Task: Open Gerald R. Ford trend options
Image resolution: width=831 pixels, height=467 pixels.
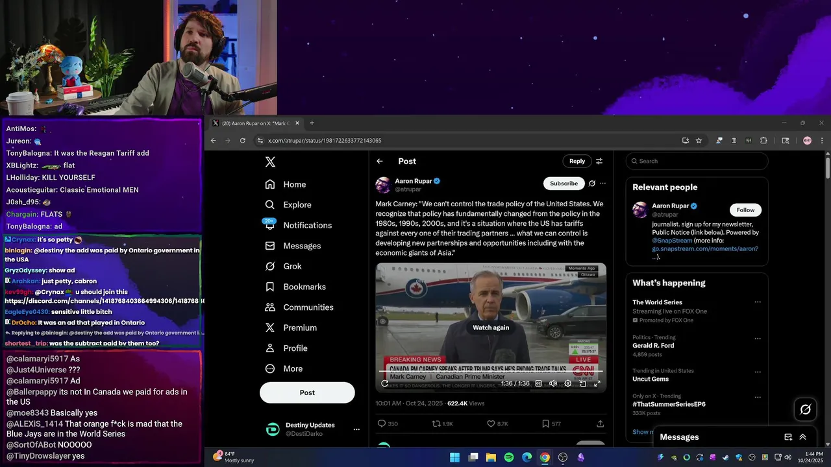Action: pos(757,338)
